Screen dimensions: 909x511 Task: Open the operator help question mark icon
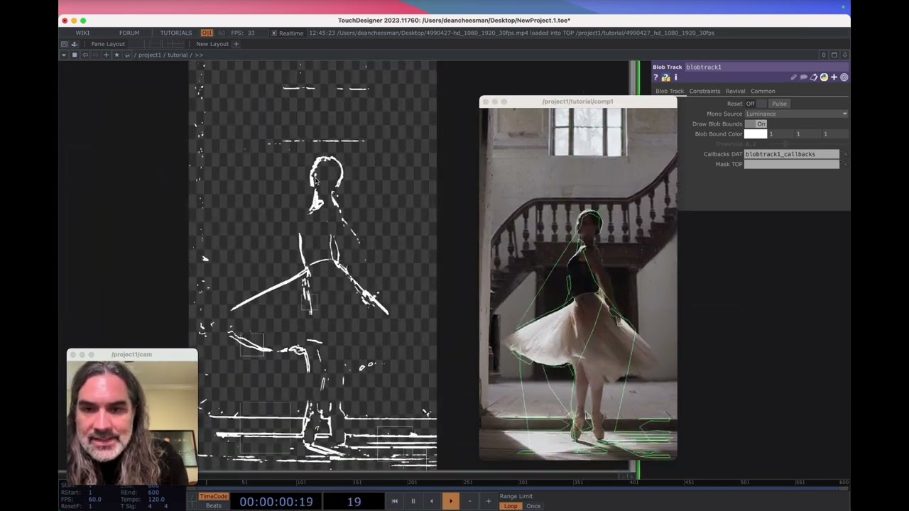coord(655,77)
